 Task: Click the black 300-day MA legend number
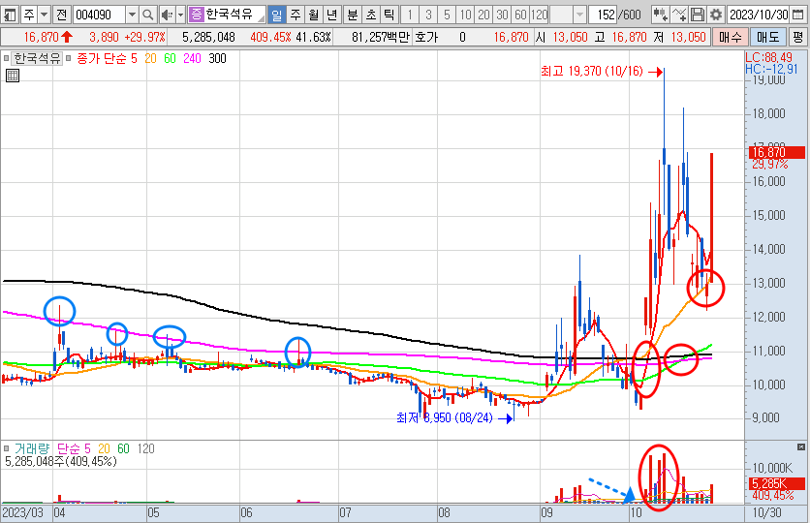click(x=217, y=58)
